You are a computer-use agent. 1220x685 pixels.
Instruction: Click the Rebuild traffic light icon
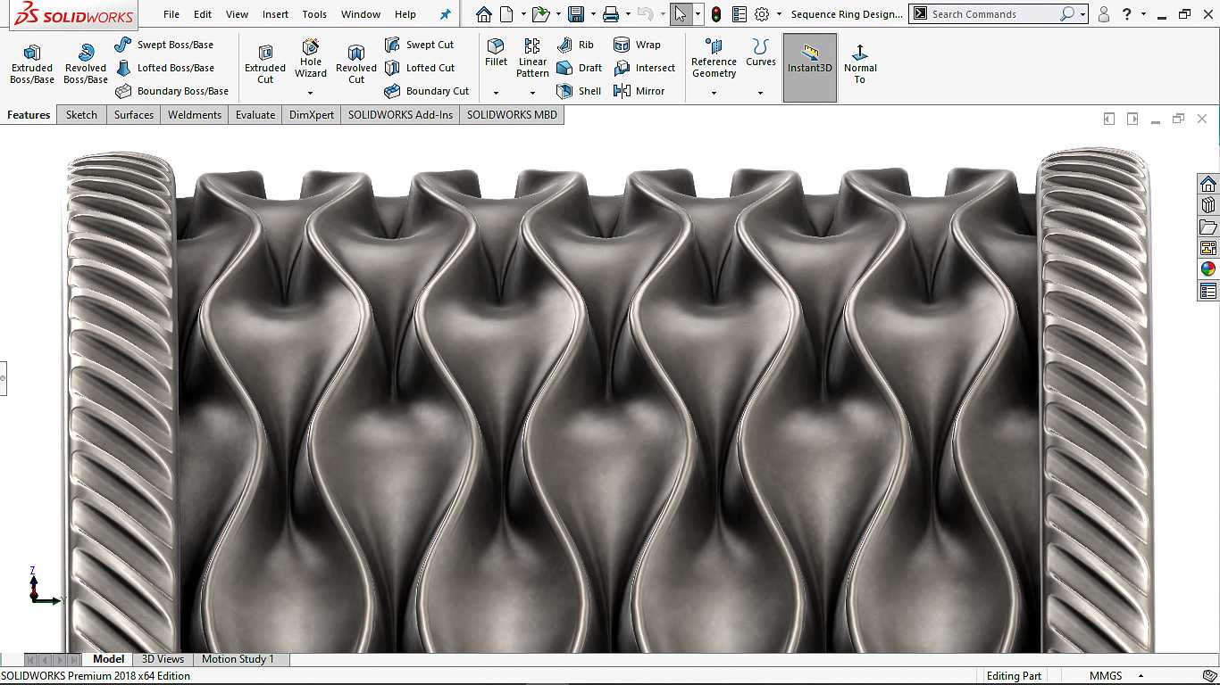[716, 14]
